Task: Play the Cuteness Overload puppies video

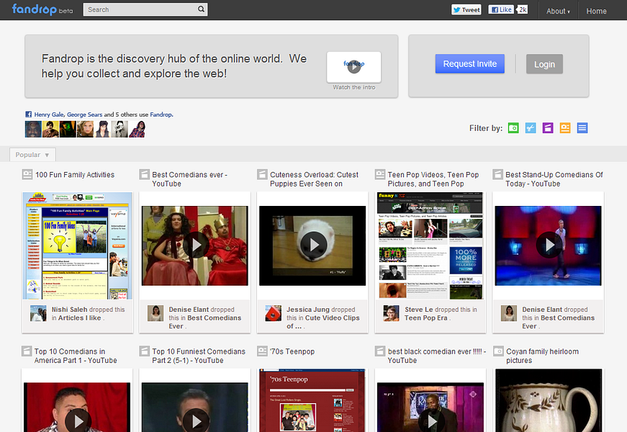Action: click(312, 246)
